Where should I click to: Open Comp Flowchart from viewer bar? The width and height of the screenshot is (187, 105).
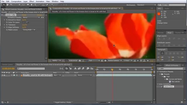(144, 61)
